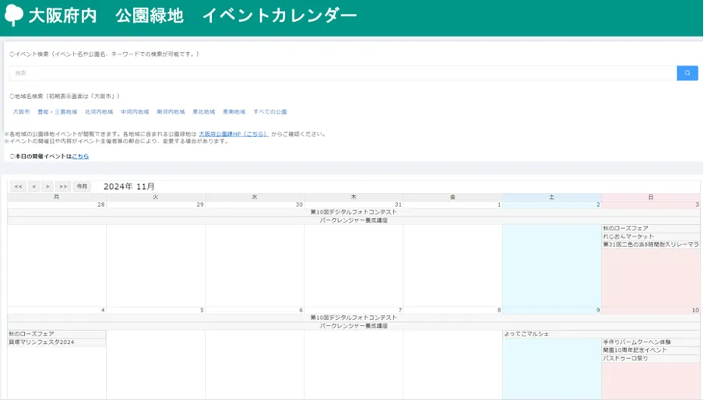Show all parks via すべての公園
704x400 pixels.
tap(270, 112)
